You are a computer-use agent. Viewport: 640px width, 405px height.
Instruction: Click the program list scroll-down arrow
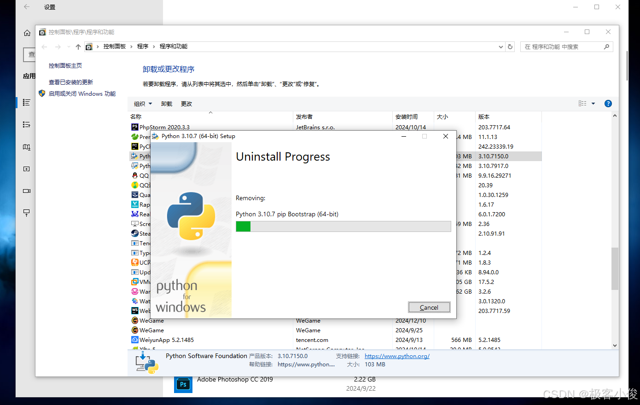[615, 346]
